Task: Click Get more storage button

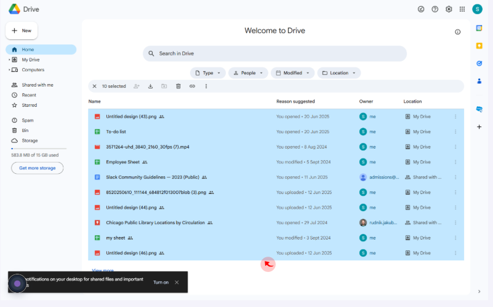Action: pyautogui.click(x=38, y=168)
